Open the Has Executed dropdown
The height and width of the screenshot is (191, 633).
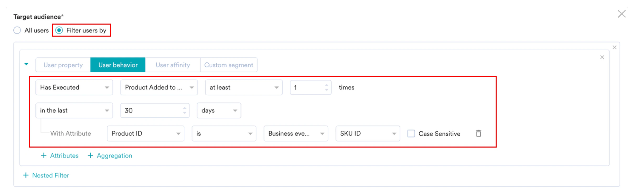pos(74,87)
